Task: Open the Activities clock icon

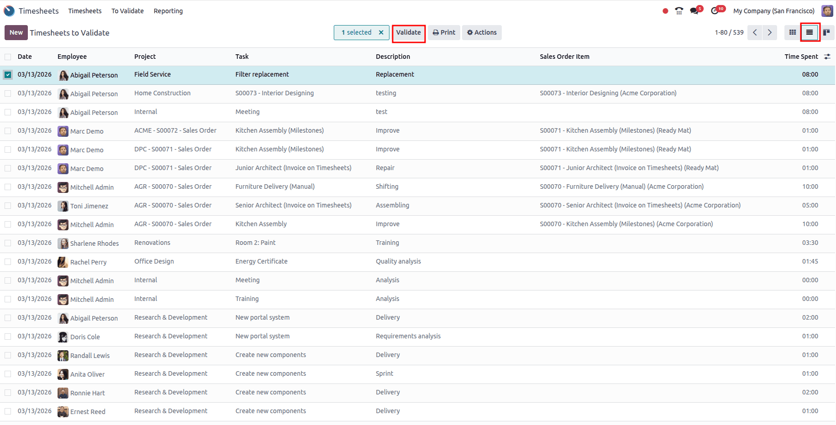Action: click(x=715, y=10)
